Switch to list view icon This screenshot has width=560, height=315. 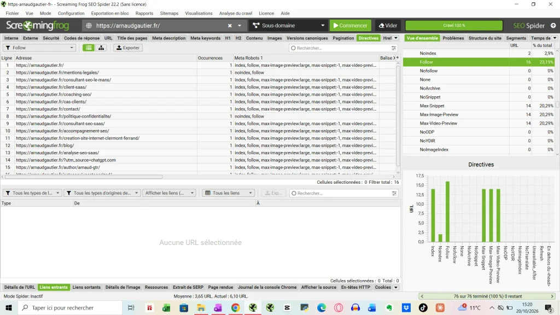coord(89,48)
